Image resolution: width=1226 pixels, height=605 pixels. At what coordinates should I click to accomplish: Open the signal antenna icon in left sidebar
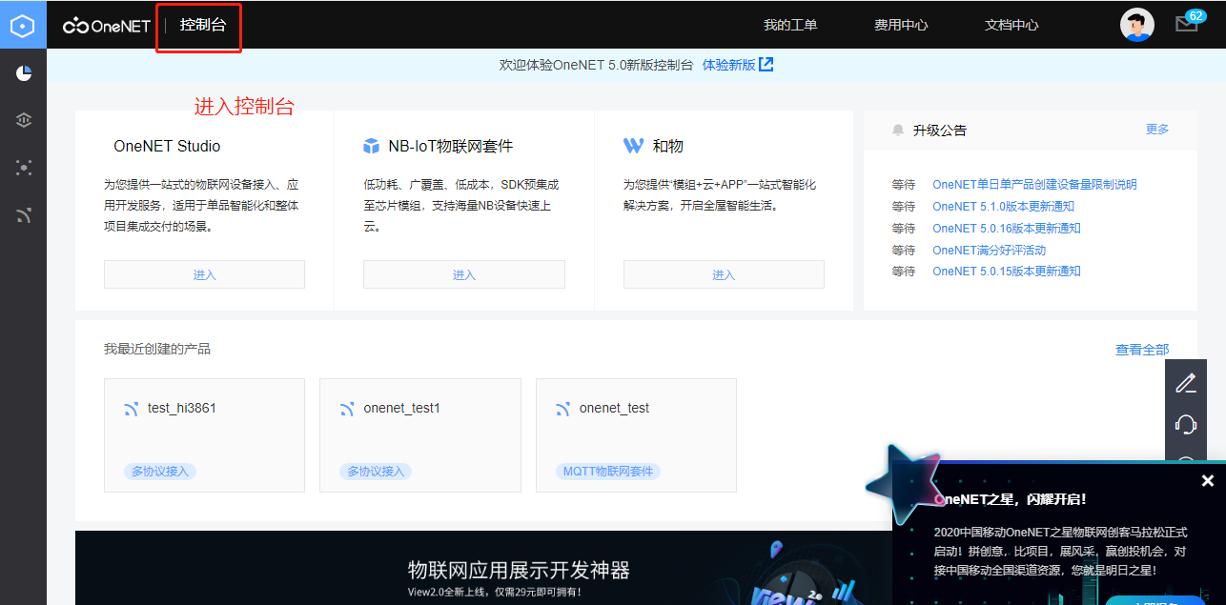23,214
